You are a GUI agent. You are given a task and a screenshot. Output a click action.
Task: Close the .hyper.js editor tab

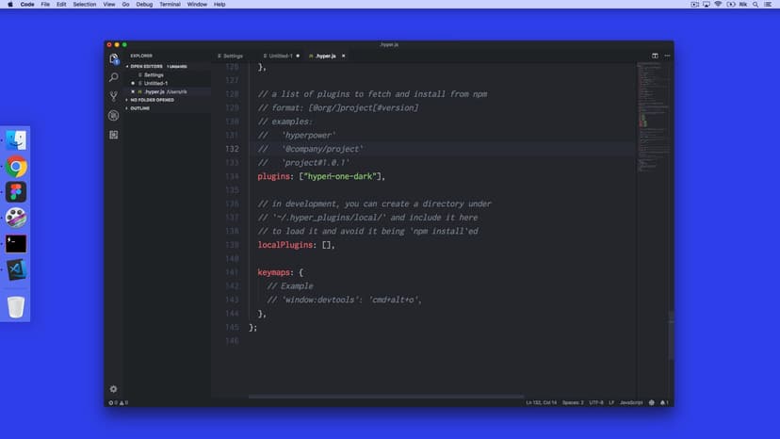344,56
